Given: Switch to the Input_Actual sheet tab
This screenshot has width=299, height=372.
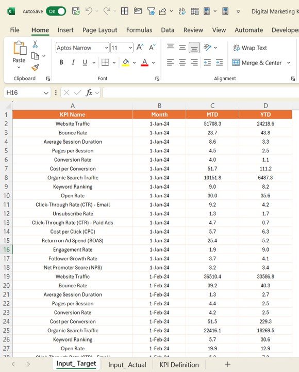Looking at the screenshot, I should 127,365.
